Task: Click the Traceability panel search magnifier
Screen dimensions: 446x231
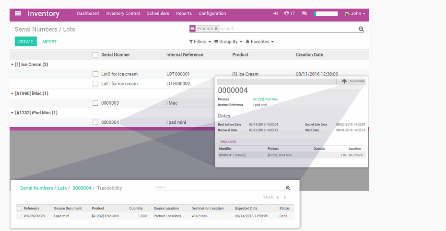Action: pos(288,188)
